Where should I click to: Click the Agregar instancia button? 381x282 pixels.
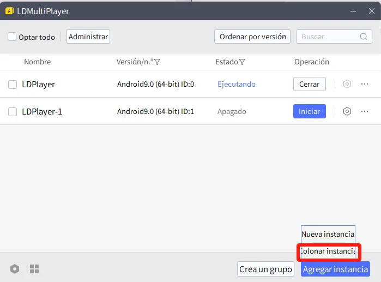point(335,269)
